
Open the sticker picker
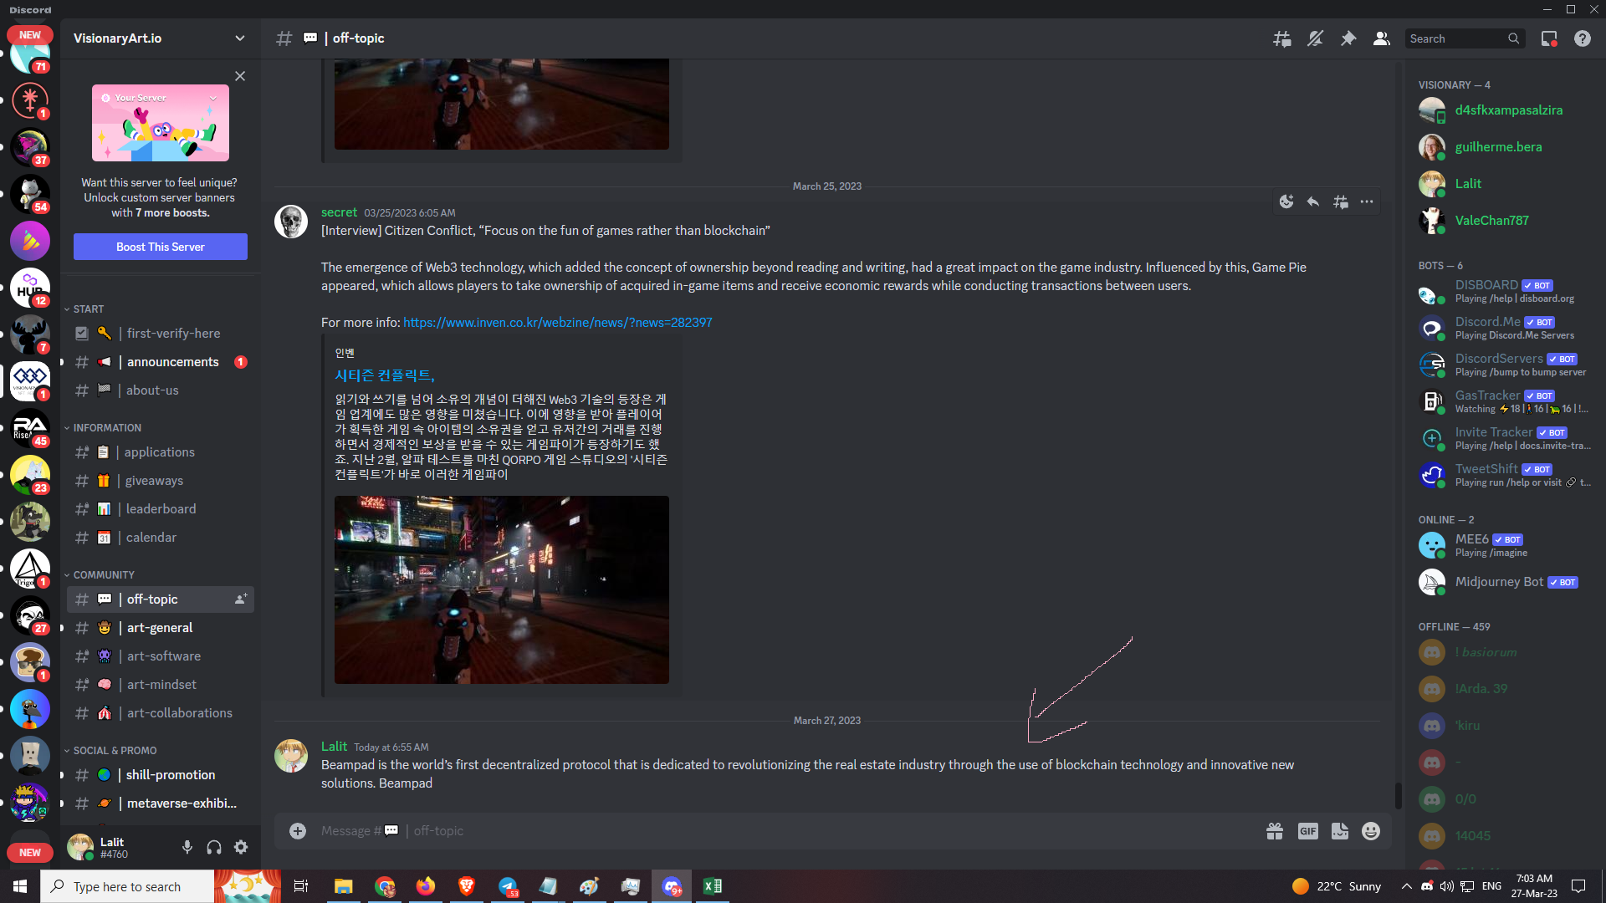[1340, 831]
